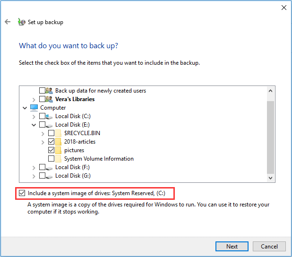Click the System Volume Information folder icon
Screen dimensions: 292x257
[58, 159]
